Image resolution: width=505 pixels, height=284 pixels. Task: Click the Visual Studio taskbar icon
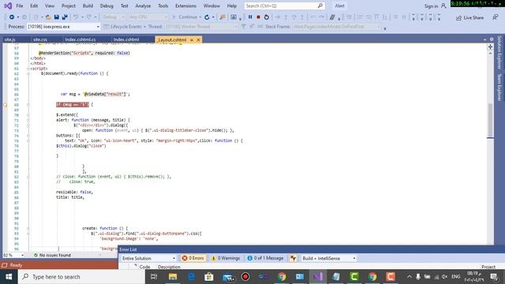click(x=317, y=277)
